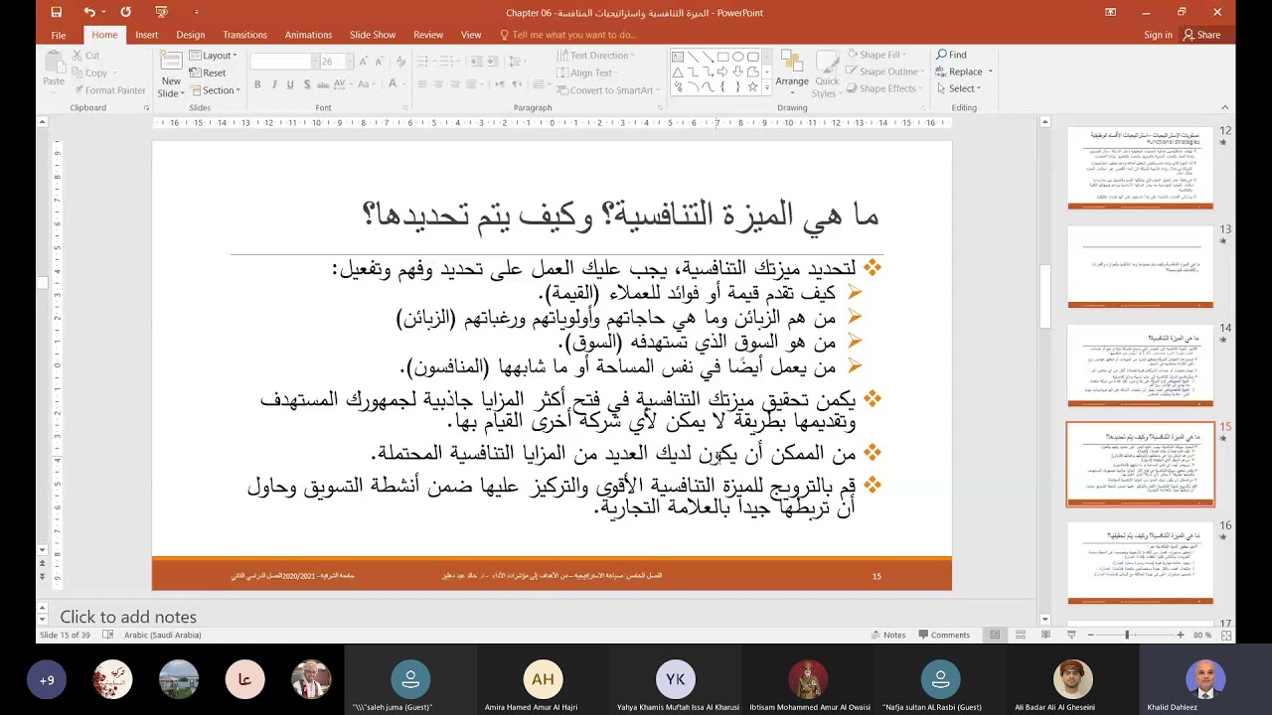The height and width of the screenshot is (715, 1272).
Task: Click the Paste clipboard icon
Action: [x=55, y=62]
